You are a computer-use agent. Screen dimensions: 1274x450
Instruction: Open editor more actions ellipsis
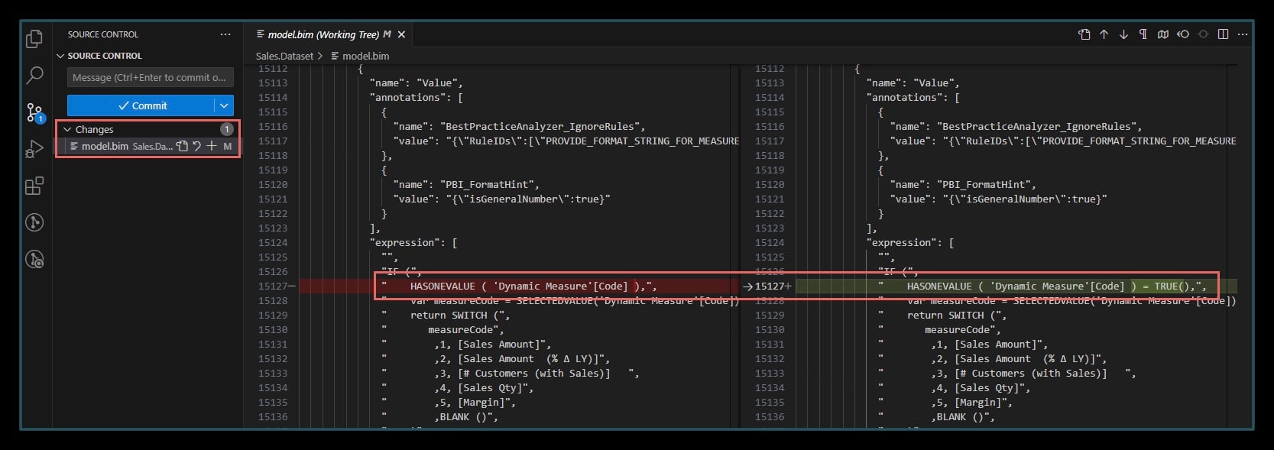(1243, 34)
